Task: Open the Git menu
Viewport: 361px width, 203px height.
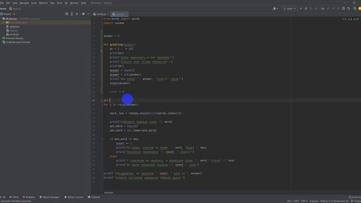Action: tap(67, 3)
